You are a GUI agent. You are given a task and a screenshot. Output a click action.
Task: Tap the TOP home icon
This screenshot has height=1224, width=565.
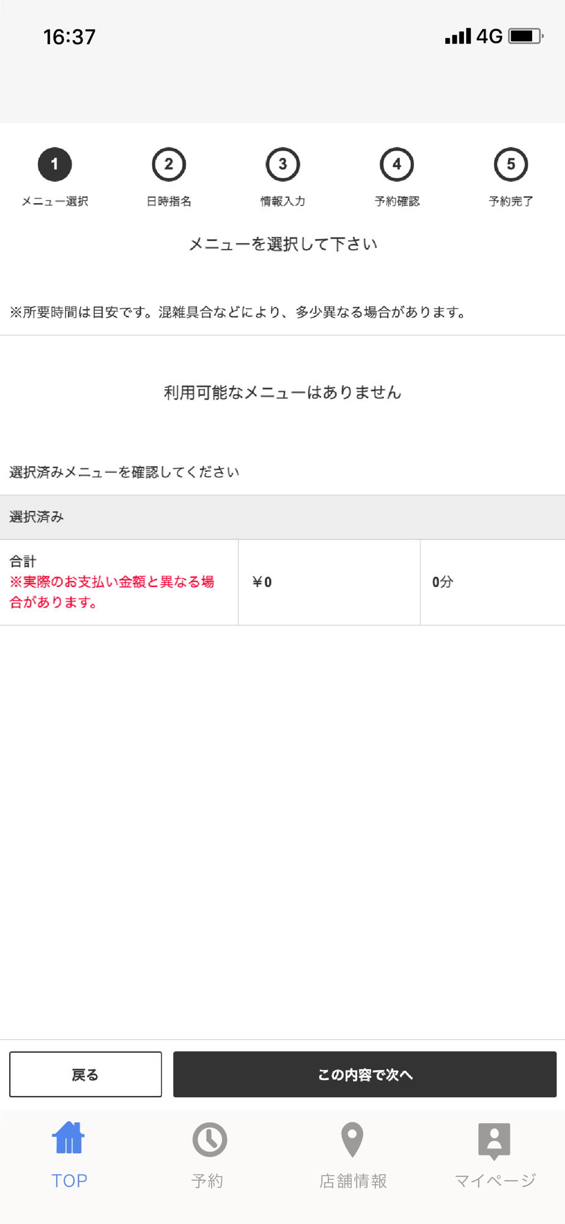(68, 1138)
